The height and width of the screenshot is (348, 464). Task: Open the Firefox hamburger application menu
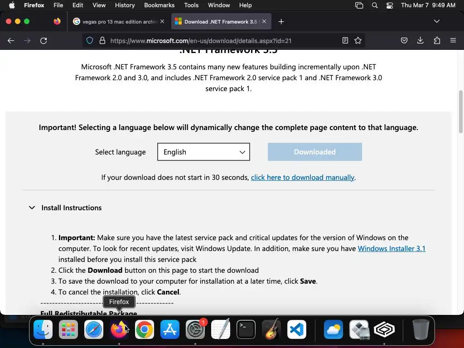coord(453,40)
